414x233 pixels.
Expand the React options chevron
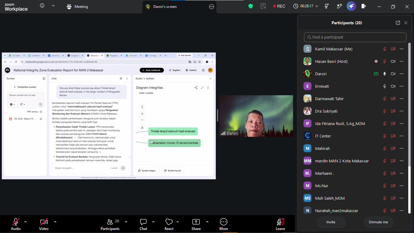click(x=178, y=222)
